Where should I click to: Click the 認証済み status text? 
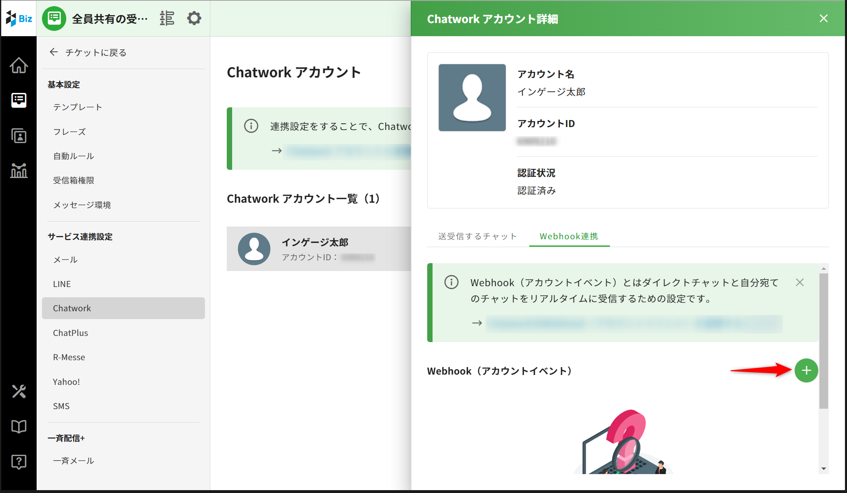click(537, 190)
